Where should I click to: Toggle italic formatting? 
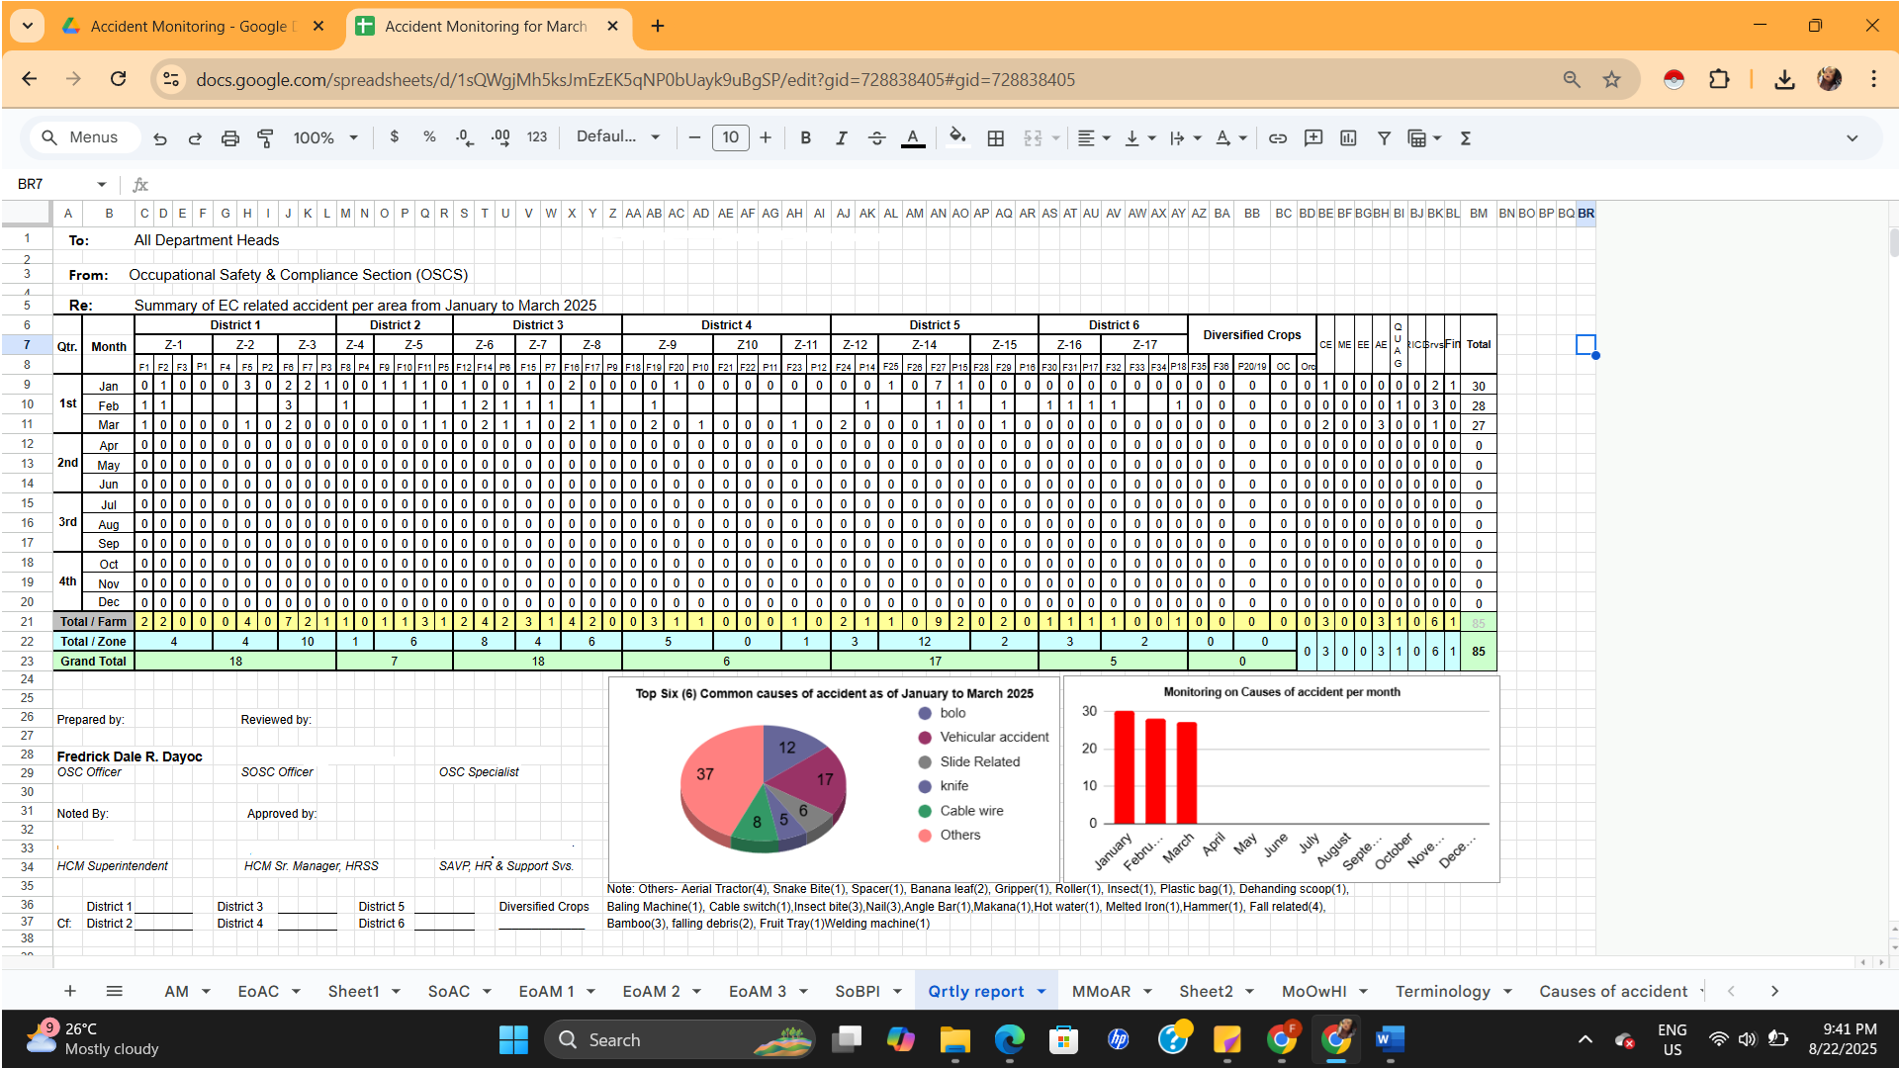(841, 138)
